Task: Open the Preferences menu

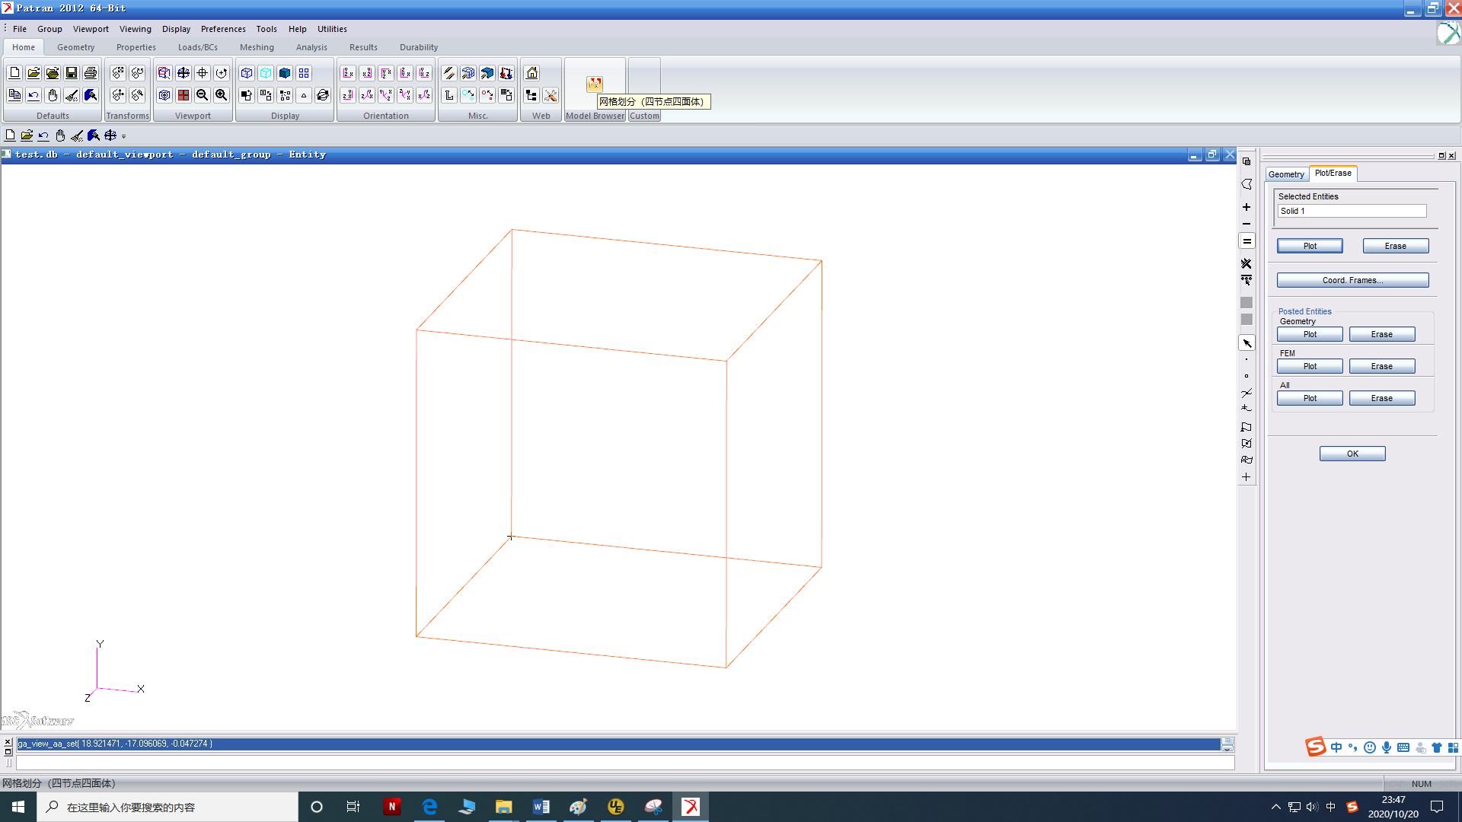Action: coord(223,29)
